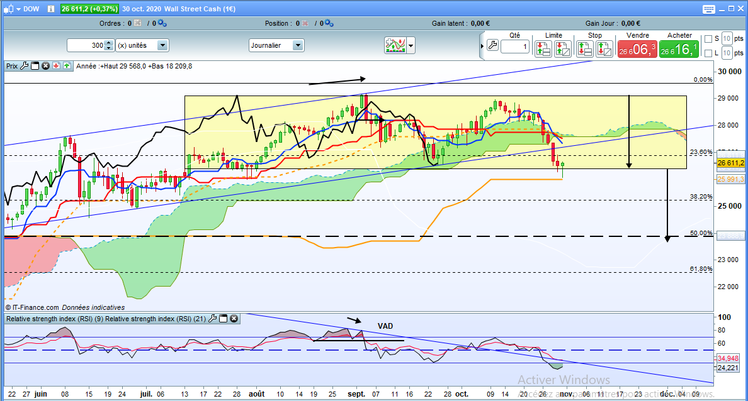
Task: Cancel all orders with the Ordres X icon
Action: point(137,23)
